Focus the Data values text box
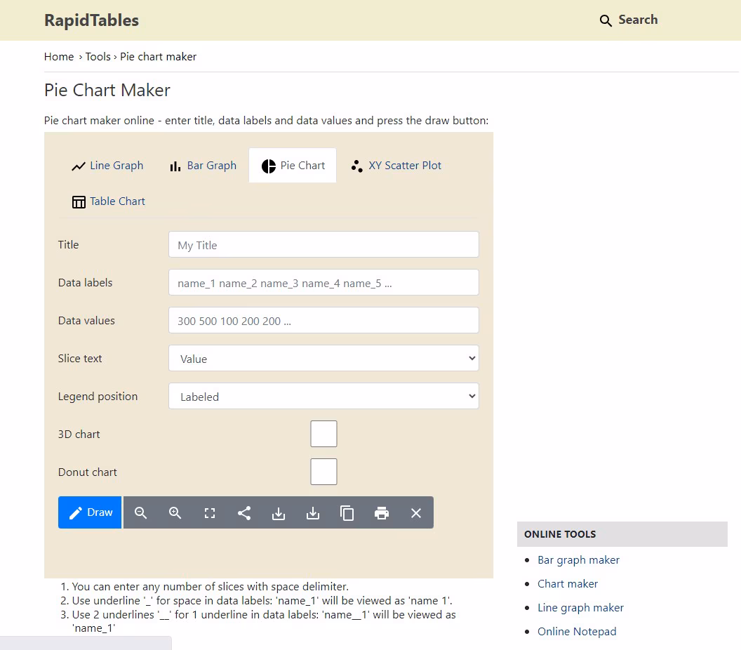 (323, 320)
